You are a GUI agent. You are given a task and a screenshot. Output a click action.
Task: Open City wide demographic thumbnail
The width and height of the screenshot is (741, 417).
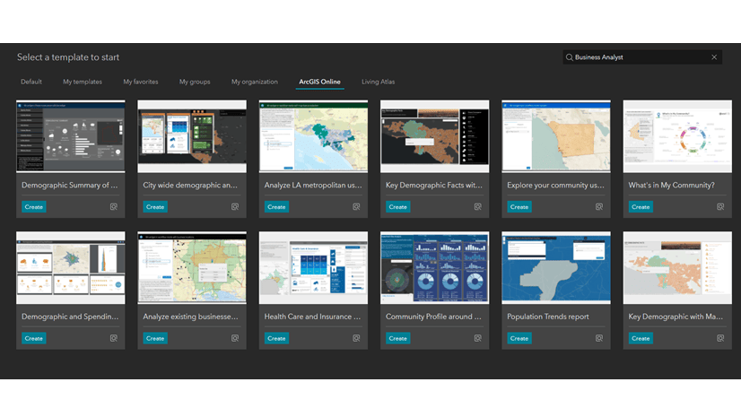click(x=192, y=136)
